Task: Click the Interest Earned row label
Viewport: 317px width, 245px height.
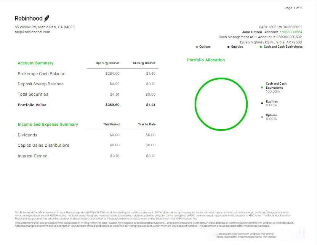Action: pyautogui.click(x=32, y=156)
